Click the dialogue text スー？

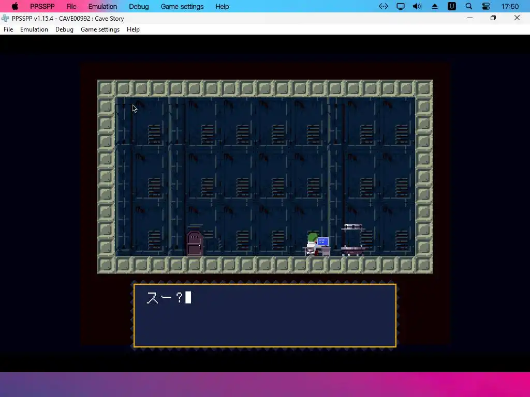(165, 298)
